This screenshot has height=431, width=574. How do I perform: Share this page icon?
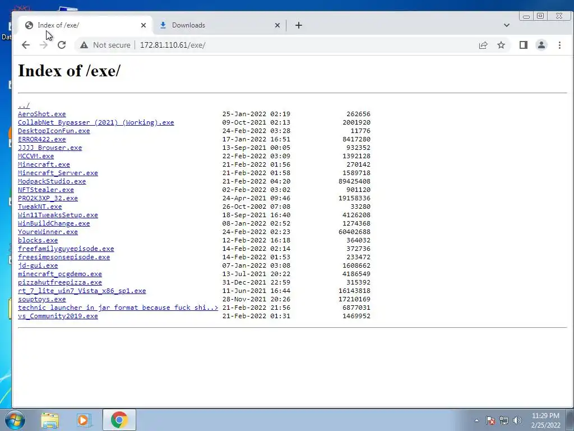(483, 45)
